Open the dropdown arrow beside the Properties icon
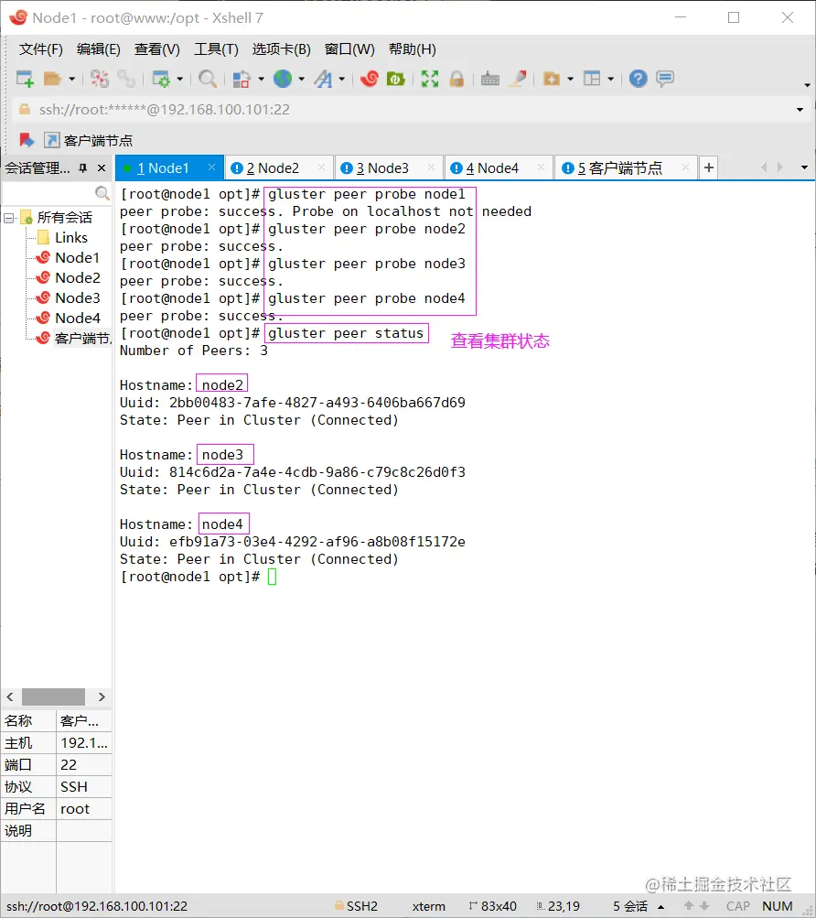The width and height of the screenshot is (816, 918). coord(179,79)
